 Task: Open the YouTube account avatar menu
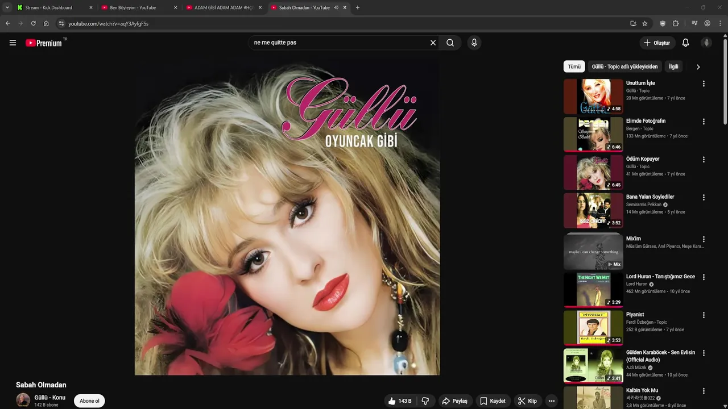pyautogui.click(x=706, y=43)
